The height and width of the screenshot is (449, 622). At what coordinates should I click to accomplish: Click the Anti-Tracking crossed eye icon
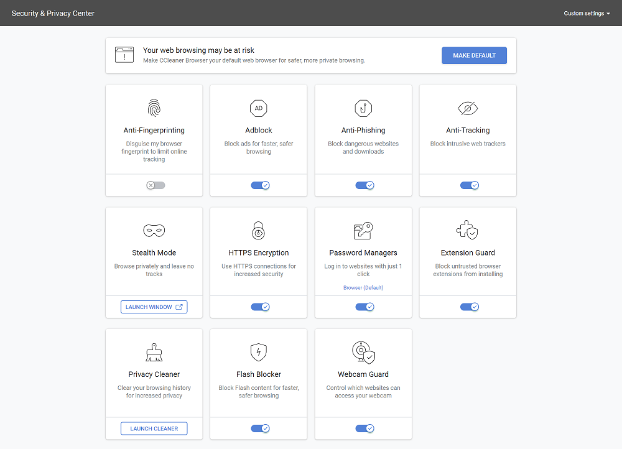pos(468,108)
